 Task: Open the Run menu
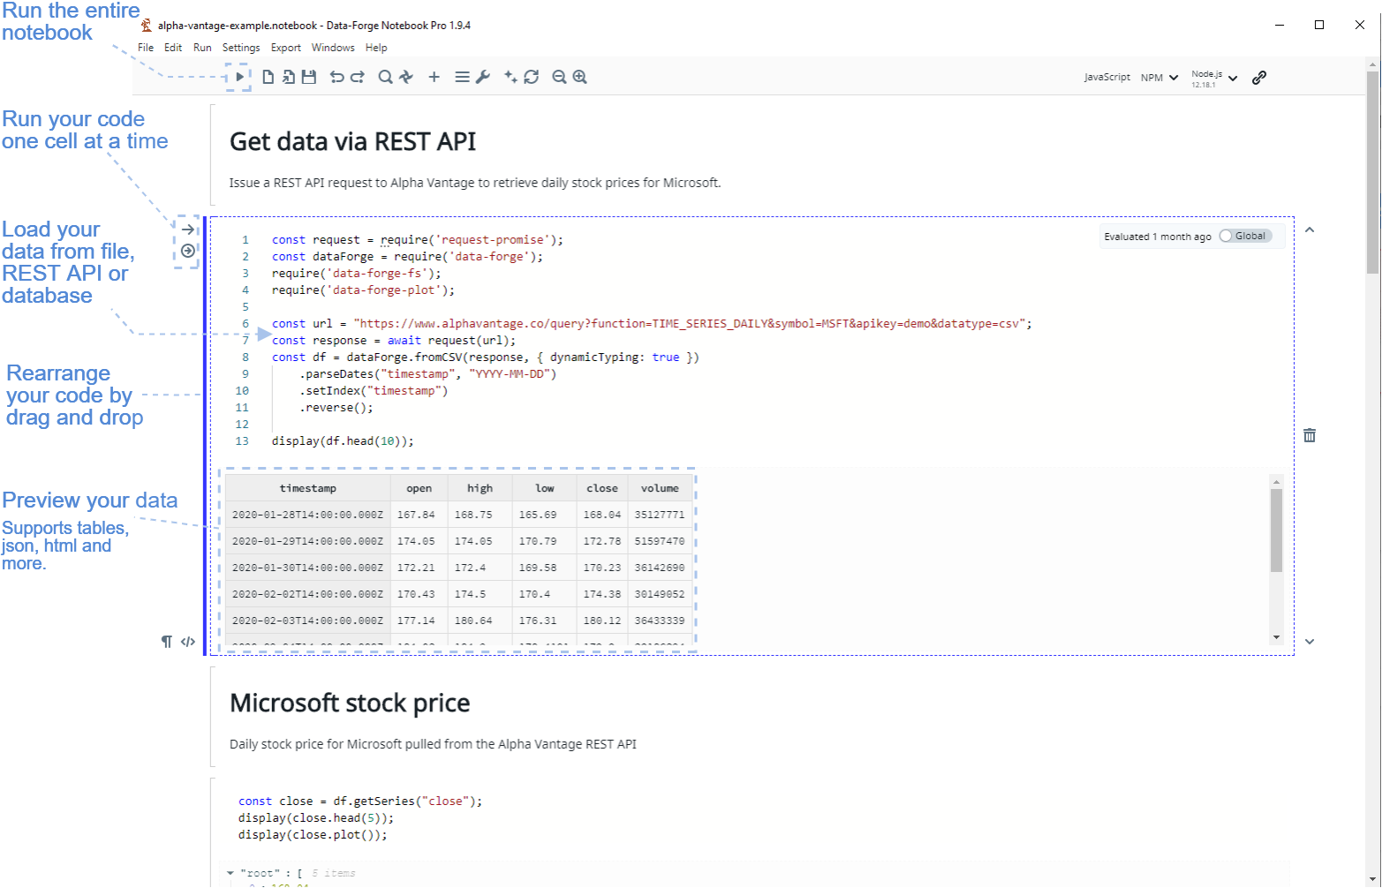click(202, 48)
